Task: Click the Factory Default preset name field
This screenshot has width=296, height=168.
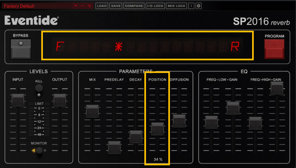Action: point(37,6)
